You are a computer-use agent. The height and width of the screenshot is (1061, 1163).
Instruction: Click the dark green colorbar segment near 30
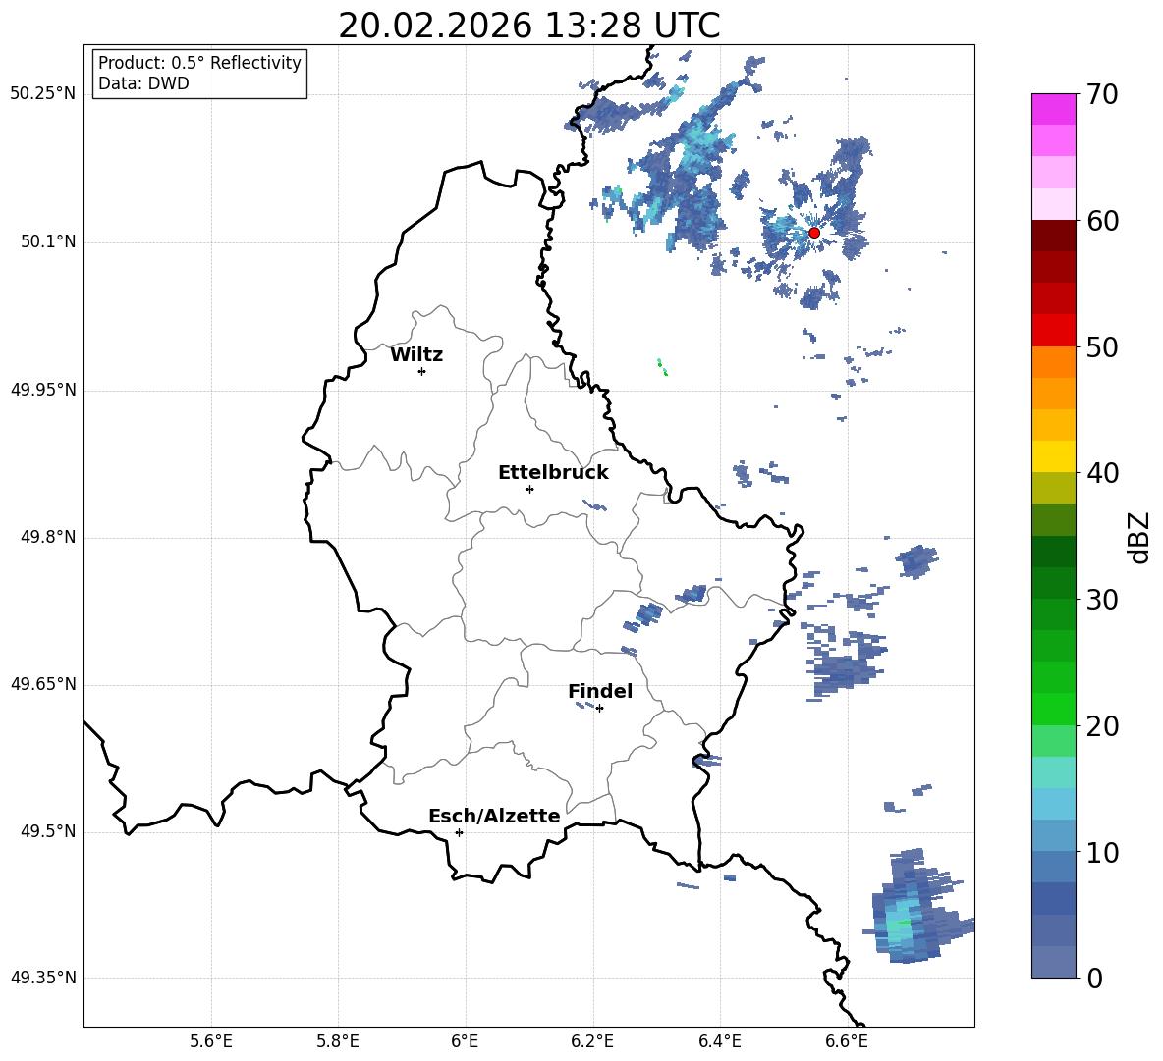(x=1053, y=583)
